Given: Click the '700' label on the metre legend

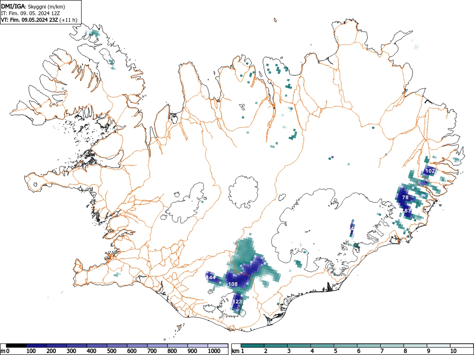Looking at the screenshot, I should tap(152, 351).
